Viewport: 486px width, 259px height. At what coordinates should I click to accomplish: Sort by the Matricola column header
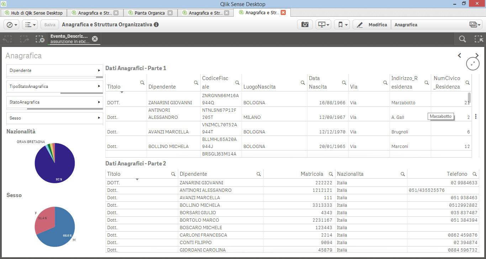pos(312,174)
